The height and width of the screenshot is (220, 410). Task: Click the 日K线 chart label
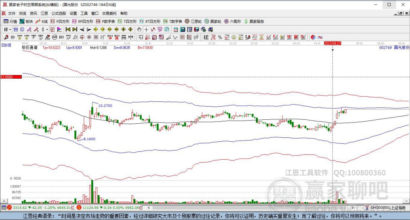pos(6,45)
